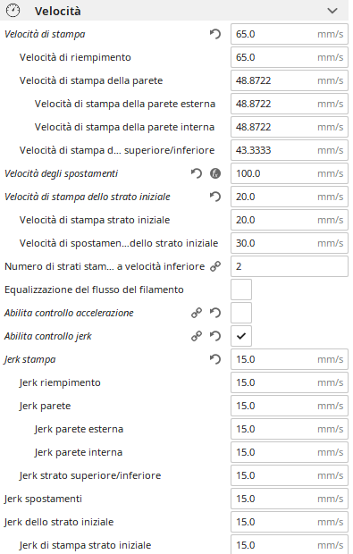Viewport: 353px width, 554px height.
Task: Uncheck Abilita controllo jerk
Action: click(241, 336)
